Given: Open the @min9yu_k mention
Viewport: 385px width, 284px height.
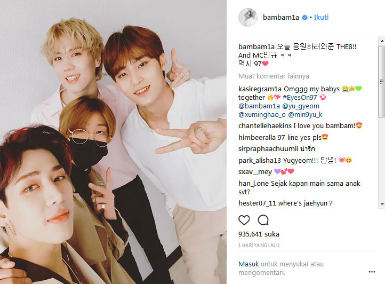Looking at the screenshot, I should click(x=305, y=115).
